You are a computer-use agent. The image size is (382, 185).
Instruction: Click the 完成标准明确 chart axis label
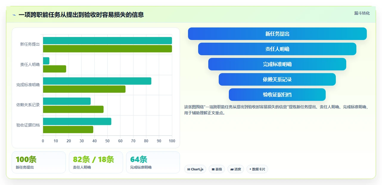pos(28,85)
